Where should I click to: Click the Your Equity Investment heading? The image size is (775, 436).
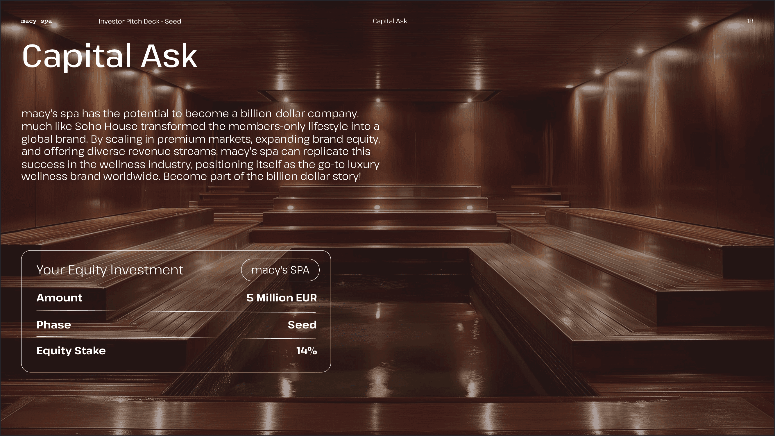[110, 270]
